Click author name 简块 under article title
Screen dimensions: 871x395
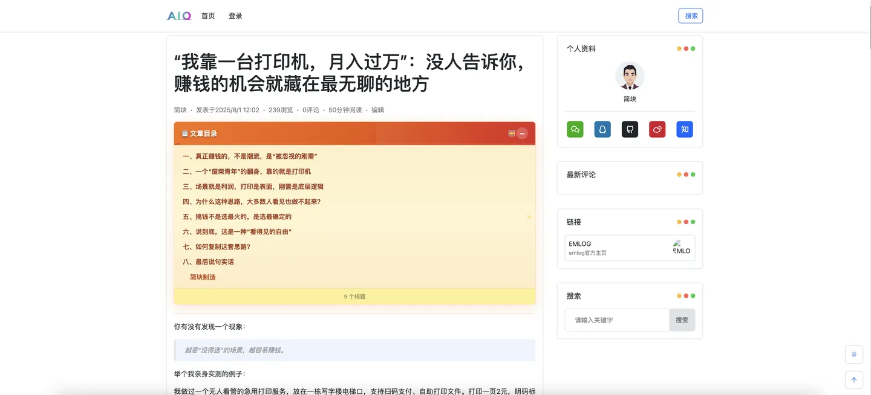(x=180, y=110)
